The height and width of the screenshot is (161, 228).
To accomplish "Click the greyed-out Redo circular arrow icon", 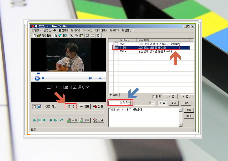I will click(93, 35).
